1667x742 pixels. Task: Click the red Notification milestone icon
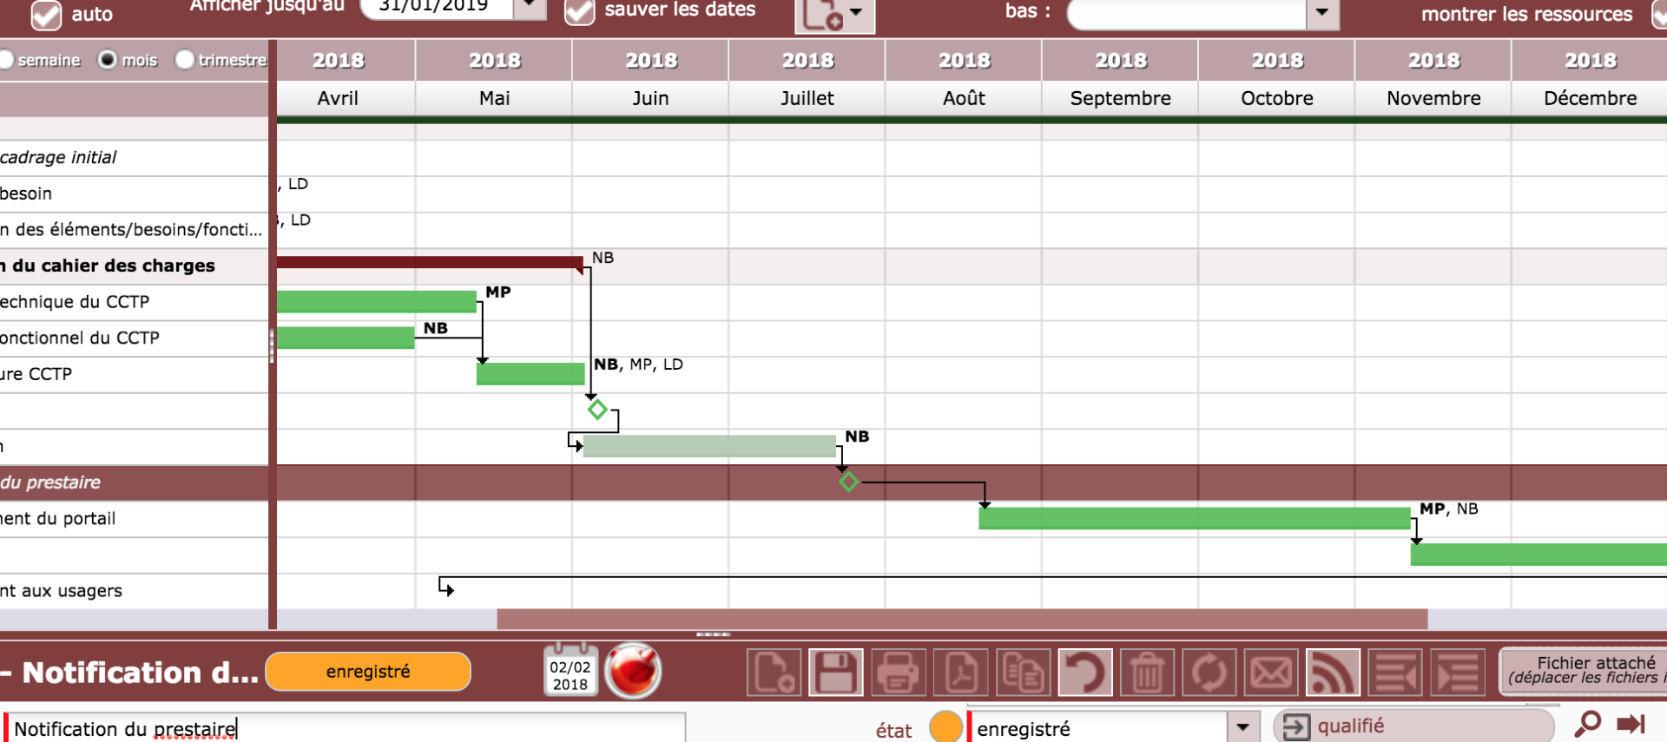tap(633, 671)
